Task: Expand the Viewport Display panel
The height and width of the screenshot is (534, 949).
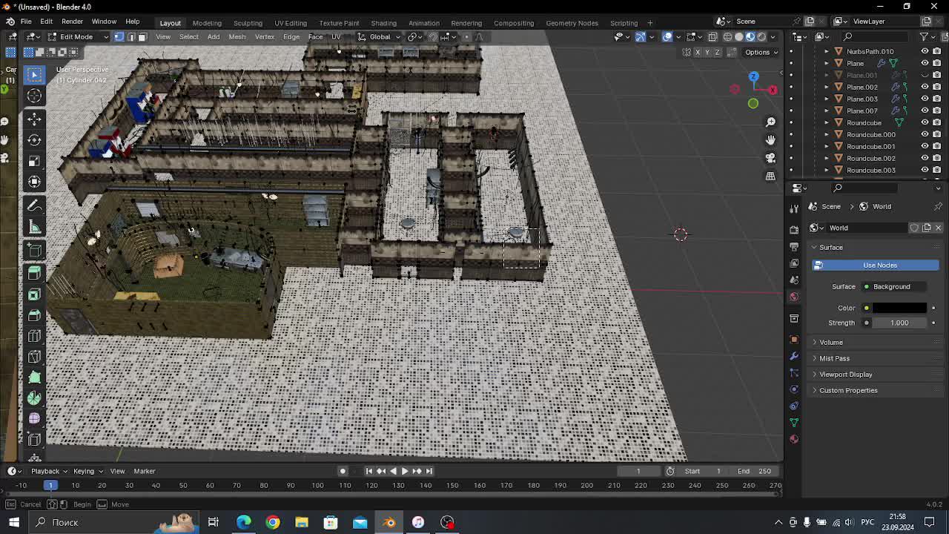Action: coord(845,374)
